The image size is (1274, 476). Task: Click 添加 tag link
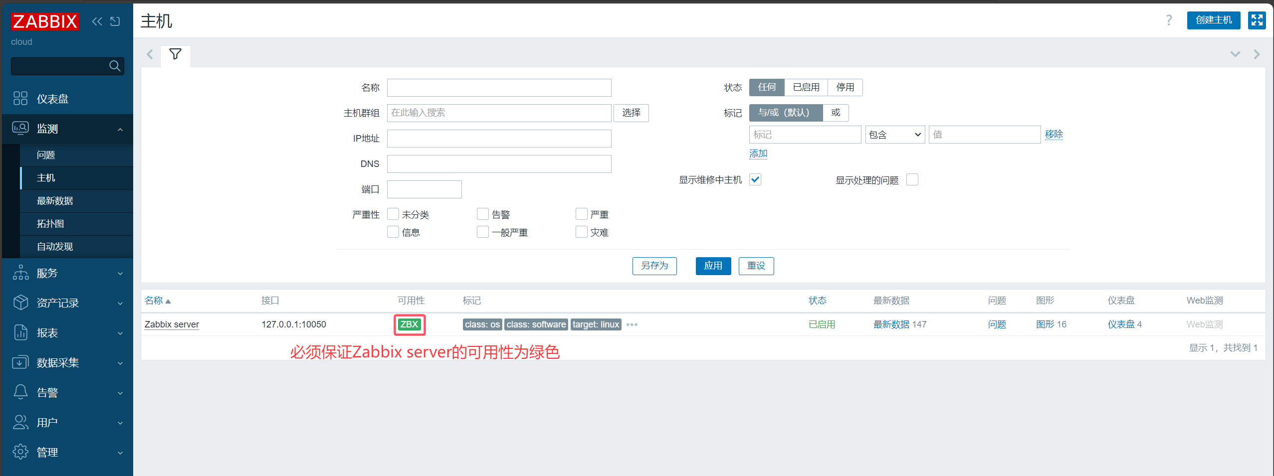click(758, 154)
